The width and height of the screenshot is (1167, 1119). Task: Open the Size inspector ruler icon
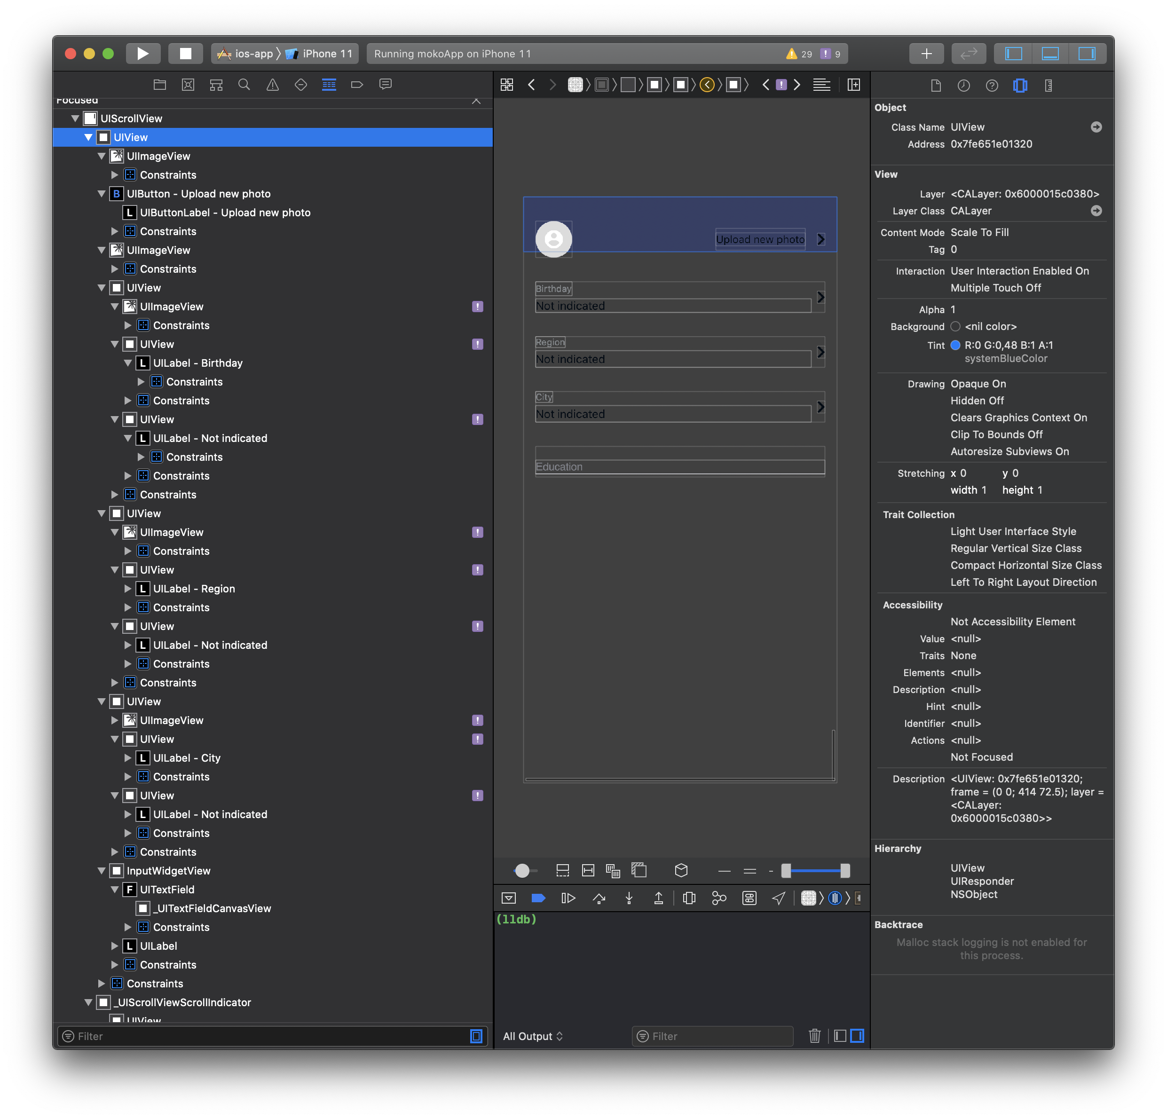click(x=1049, y=85)
